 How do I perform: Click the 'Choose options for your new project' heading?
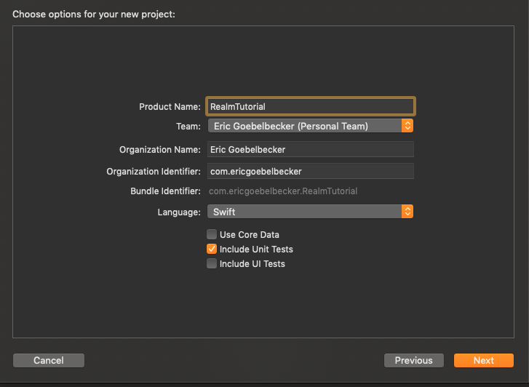tap(94, 14)
